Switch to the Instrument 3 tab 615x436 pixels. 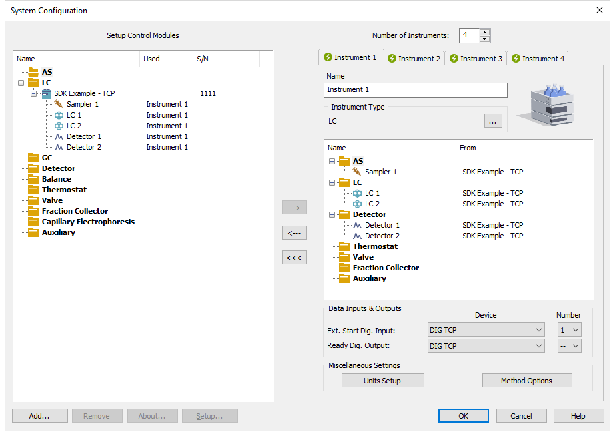[x=475, y=58]
